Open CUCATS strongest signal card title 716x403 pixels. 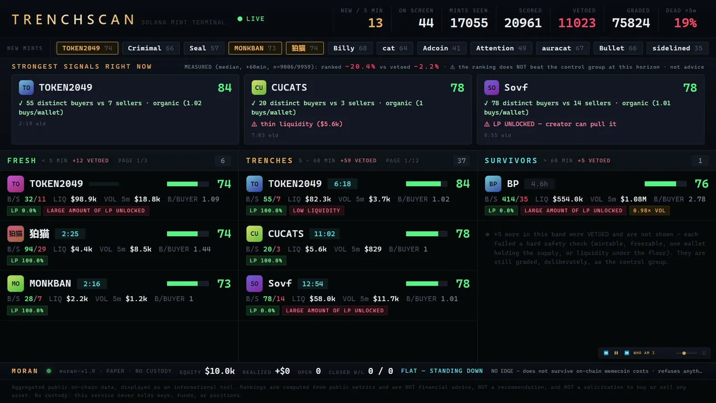coord(289,87)
